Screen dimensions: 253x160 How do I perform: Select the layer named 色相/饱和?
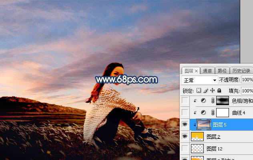point(242,101)
